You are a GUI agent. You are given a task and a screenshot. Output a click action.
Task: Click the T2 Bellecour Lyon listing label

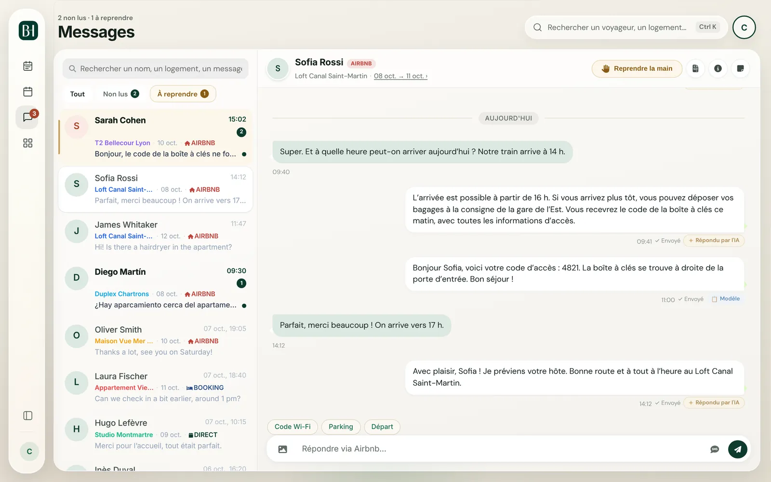click(x=122, y=143)
